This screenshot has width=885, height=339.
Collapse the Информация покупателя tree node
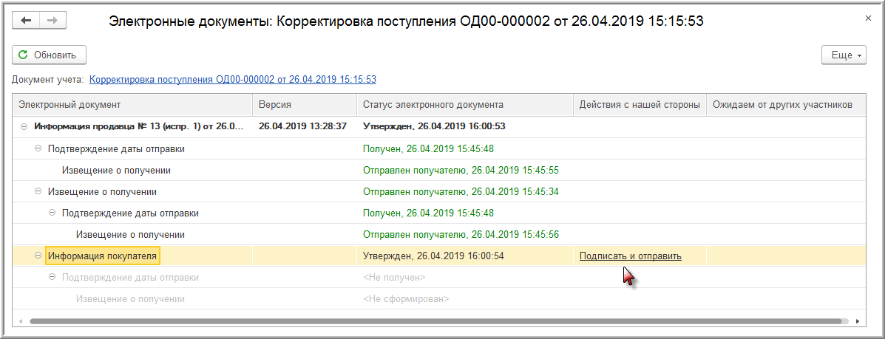[38, 256]
